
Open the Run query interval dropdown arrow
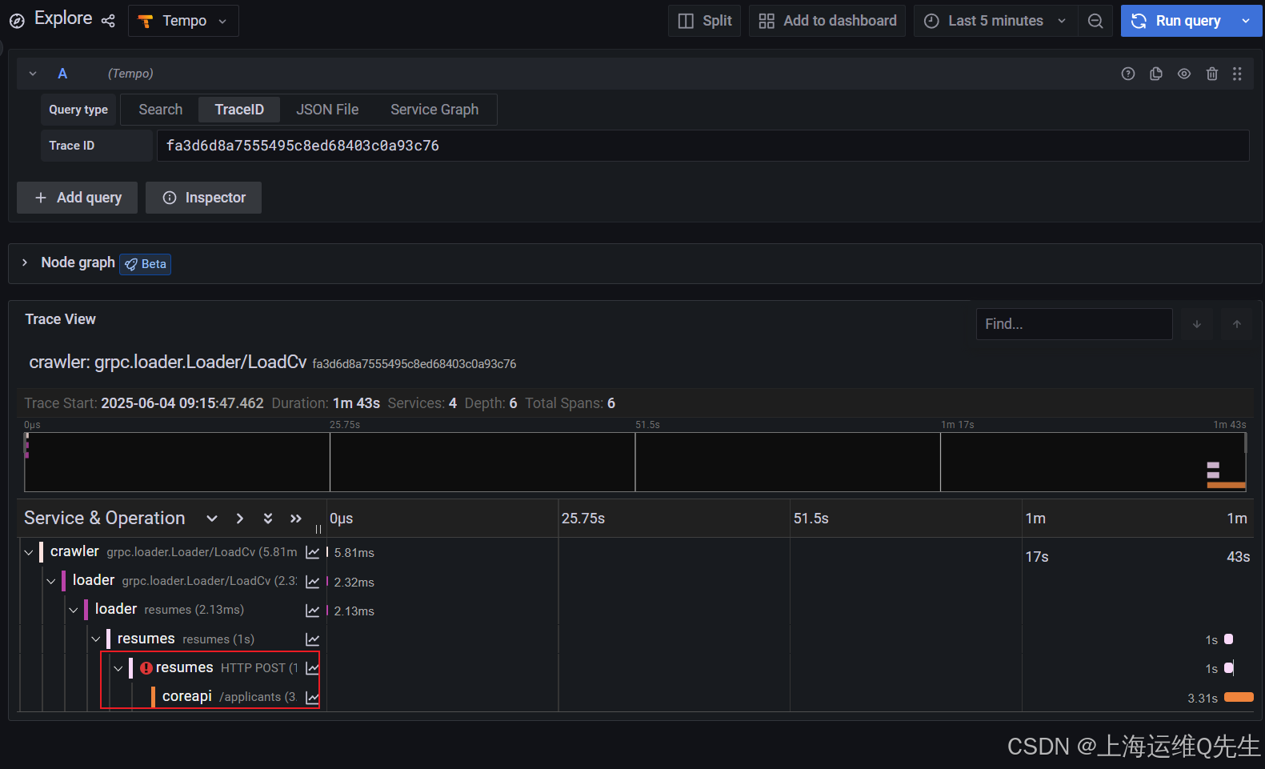(1246, 21)
